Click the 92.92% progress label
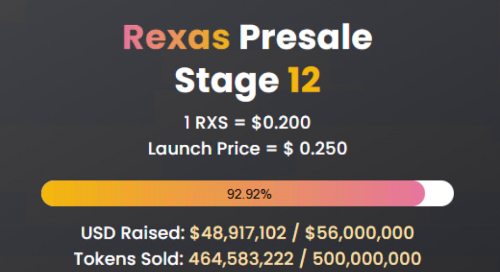 tap(249, 194)
